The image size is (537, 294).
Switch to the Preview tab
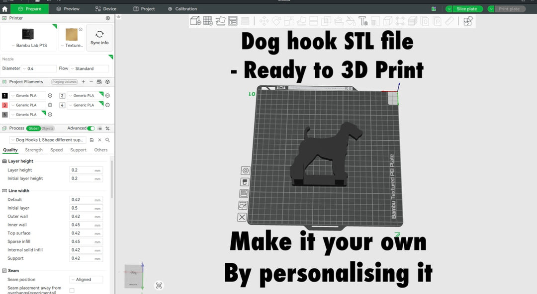(x=68, y=9)
